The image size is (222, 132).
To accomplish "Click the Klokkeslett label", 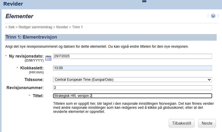I will 32,68.
